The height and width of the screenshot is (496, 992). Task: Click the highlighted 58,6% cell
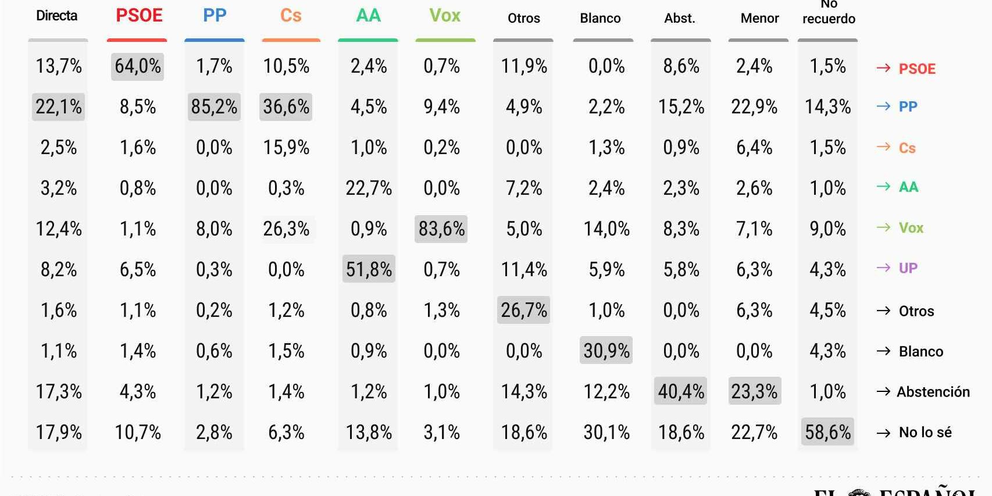click(827, 432)
